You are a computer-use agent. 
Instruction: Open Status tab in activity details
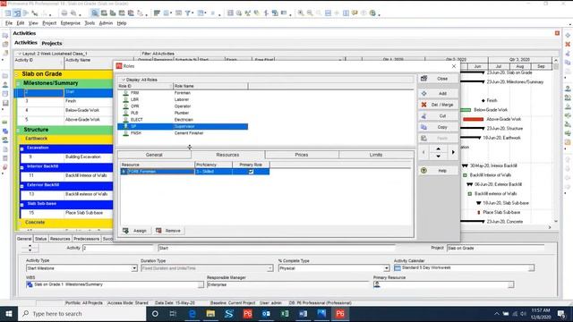pyautogui.click(x=40, y=239)
